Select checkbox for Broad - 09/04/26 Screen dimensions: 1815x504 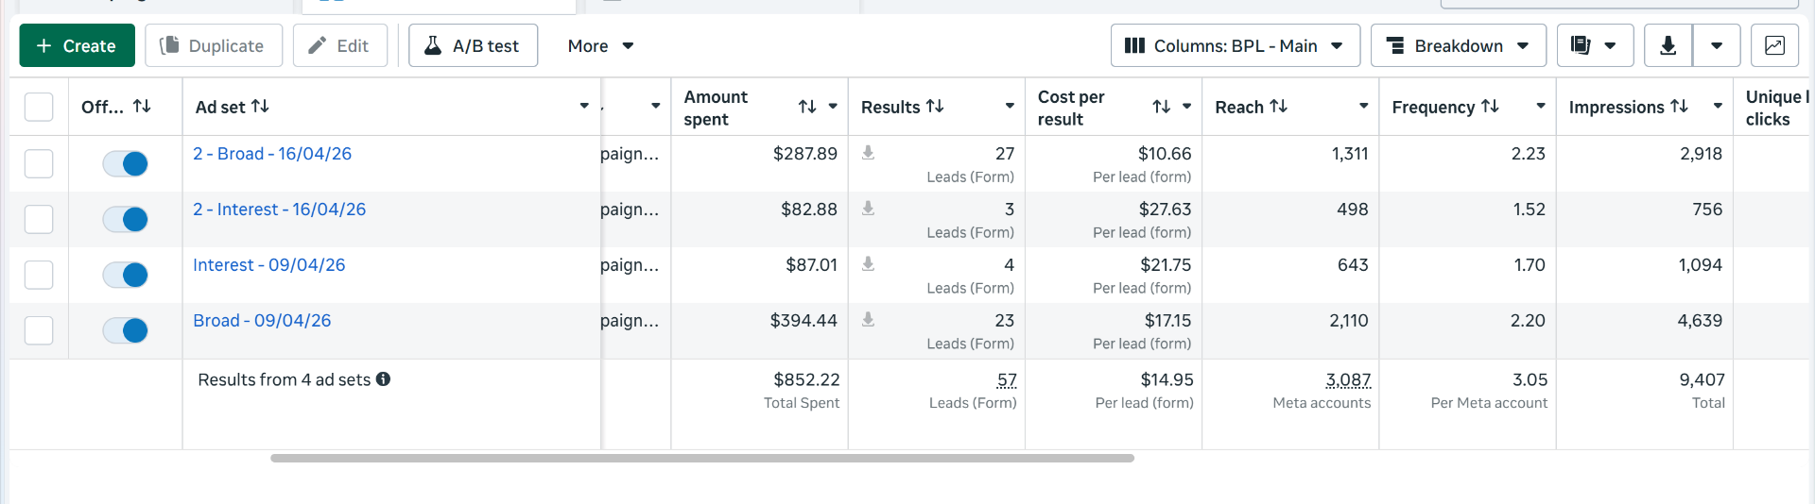pyautogui.click(x=39, y=330)
